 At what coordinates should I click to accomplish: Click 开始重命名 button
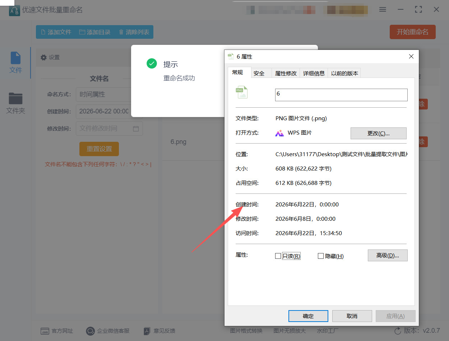pos(412,32)
